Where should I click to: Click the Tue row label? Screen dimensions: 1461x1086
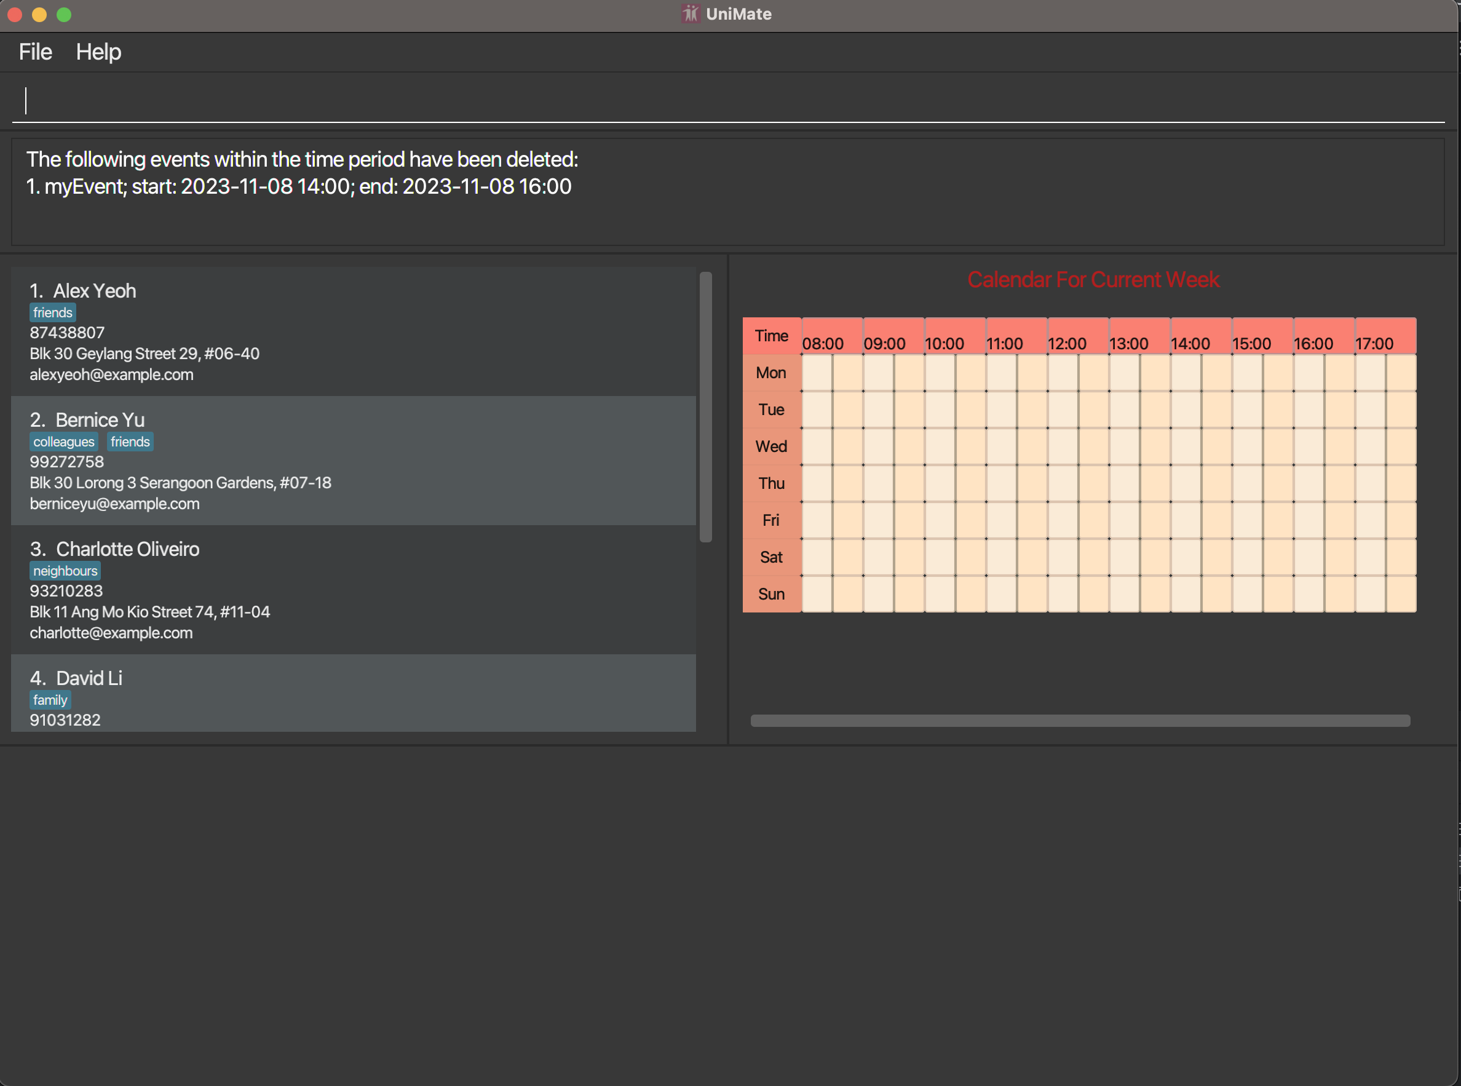point(772,410)
